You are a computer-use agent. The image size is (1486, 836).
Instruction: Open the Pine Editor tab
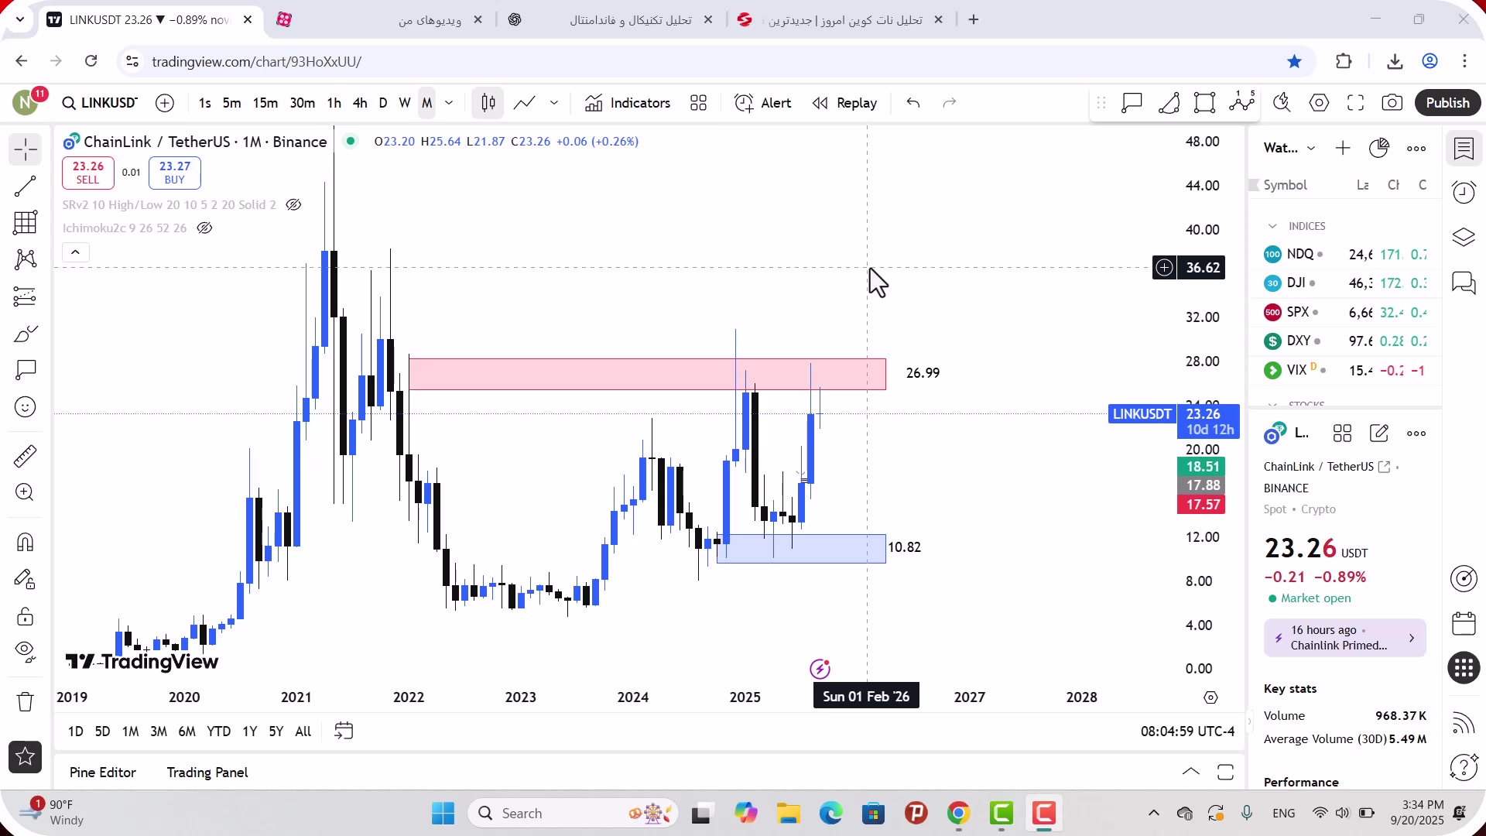tap(103, 773)
